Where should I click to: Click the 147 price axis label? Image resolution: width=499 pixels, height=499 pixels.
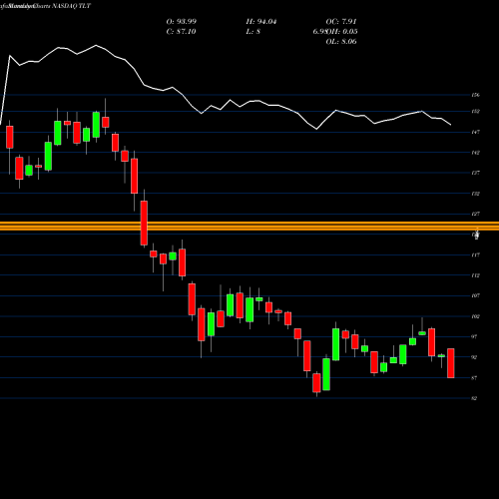[x=475, y=132]
